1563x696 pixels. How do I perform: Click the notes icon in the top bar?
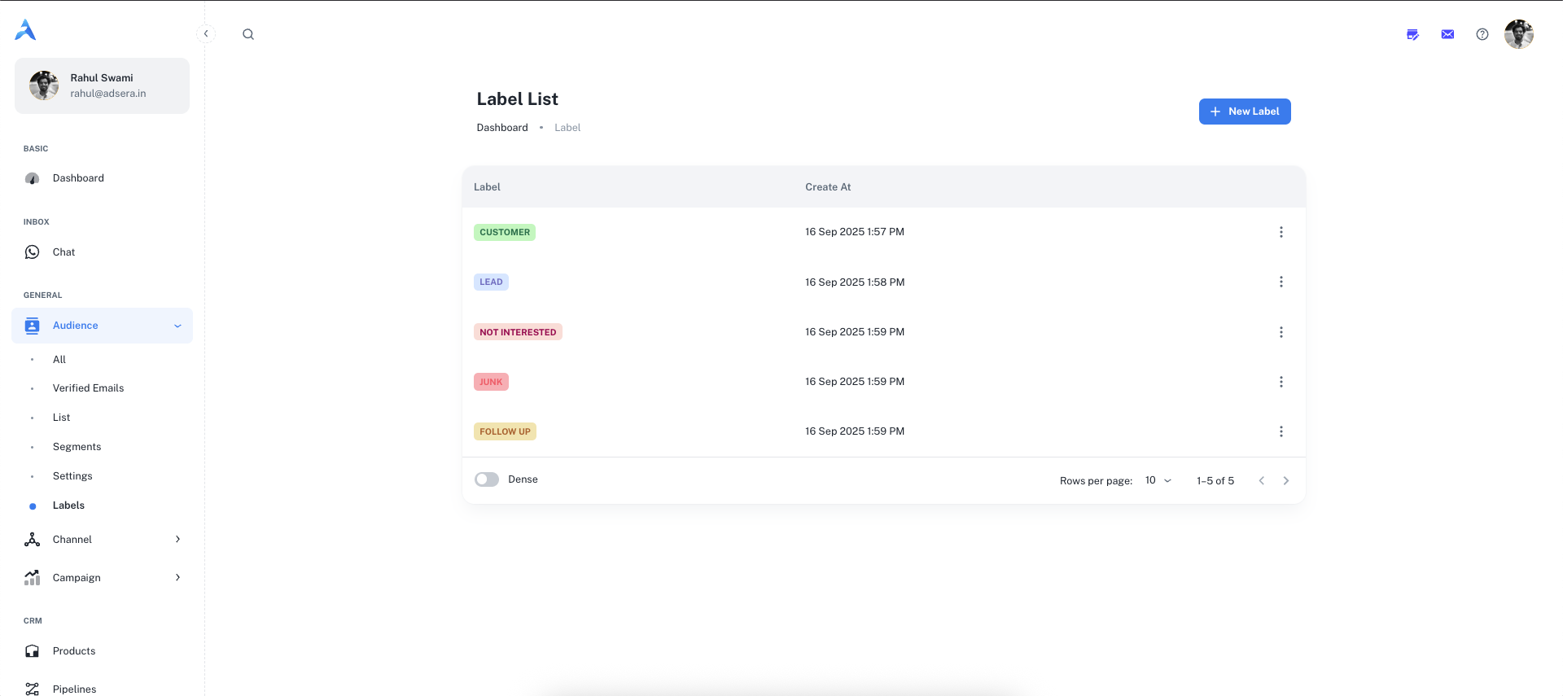pyautogui.click(x=1412, y=34)
